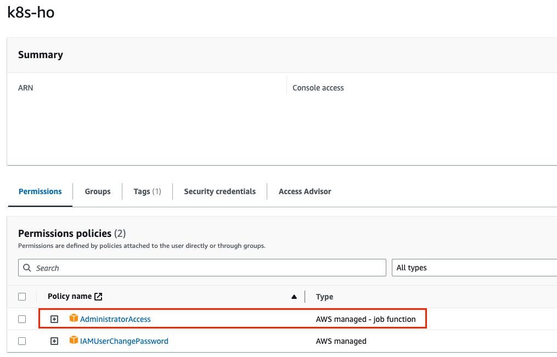Open the Security credentials tab
The height and width of the screenshot is (357, 557).
click(220, 191)
